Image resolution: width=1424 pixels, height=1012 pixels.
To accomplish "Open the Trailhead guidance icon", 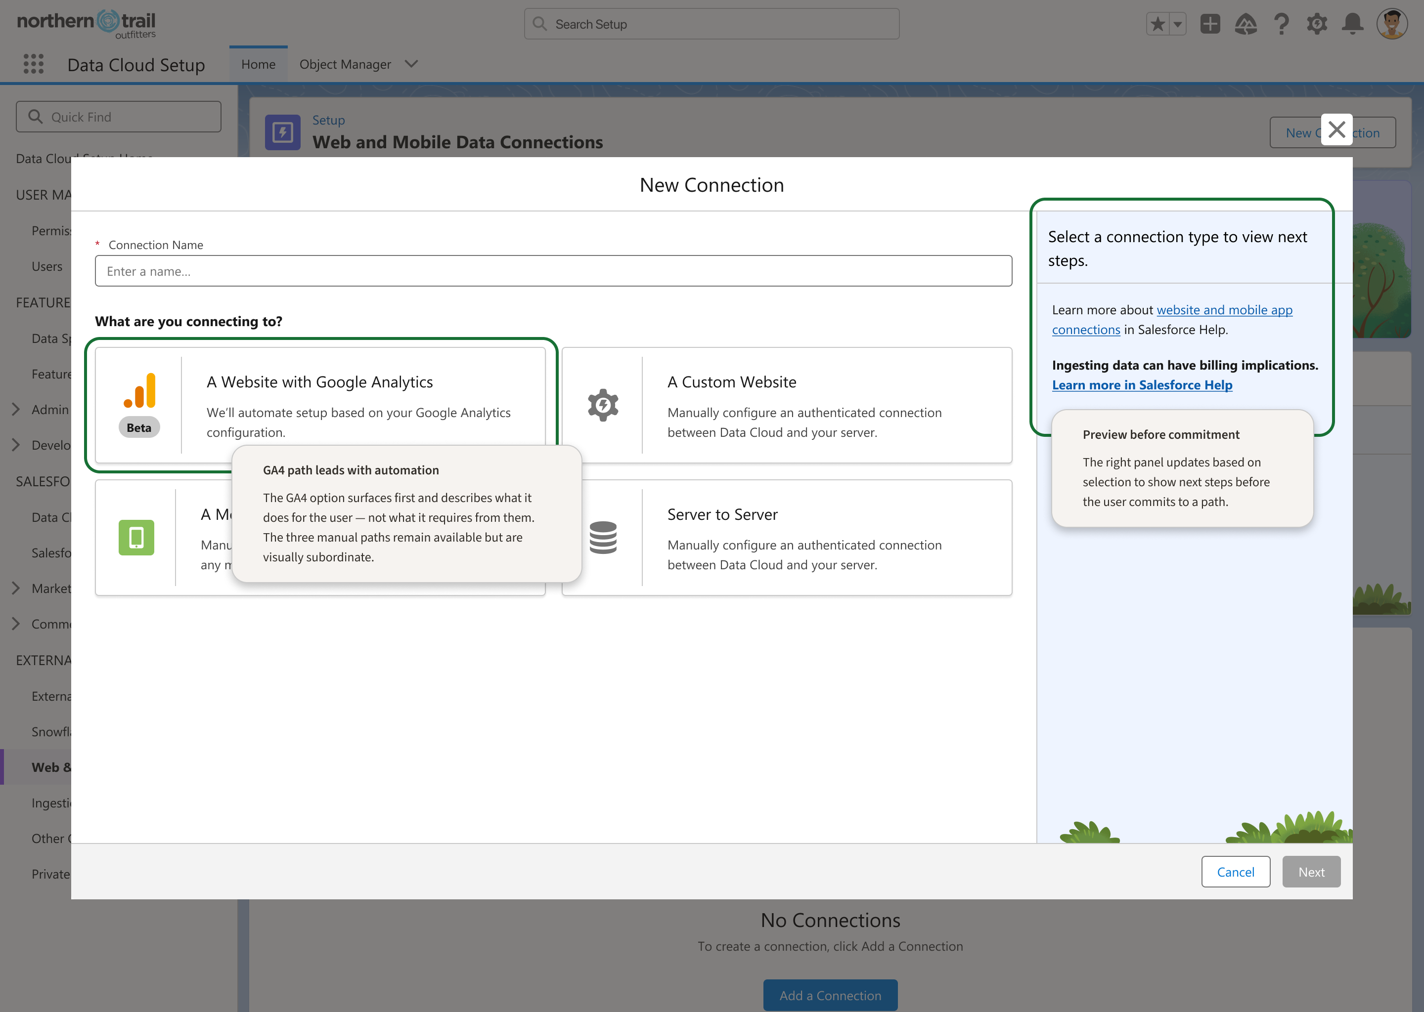I will [1246, 24].
